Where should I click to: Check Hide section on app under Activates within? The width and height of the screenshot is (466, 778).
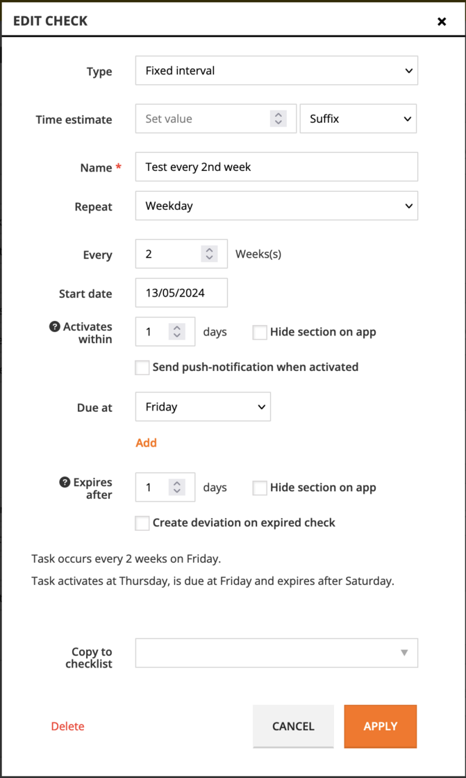tap(259, 332)
